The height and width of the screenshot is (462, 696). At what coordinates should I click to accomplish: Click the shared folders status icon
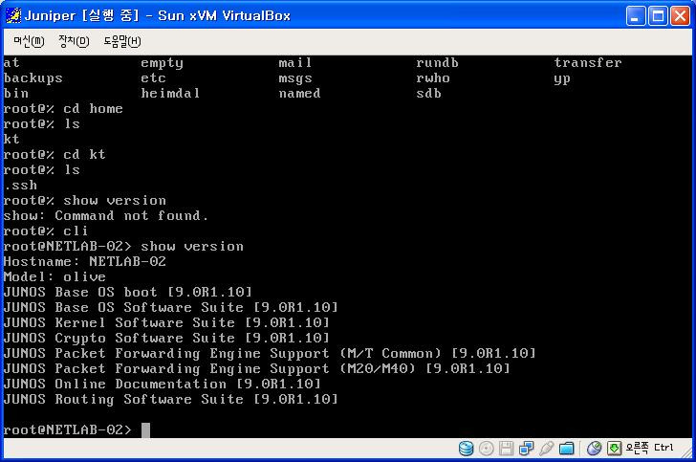coord(566,449)
